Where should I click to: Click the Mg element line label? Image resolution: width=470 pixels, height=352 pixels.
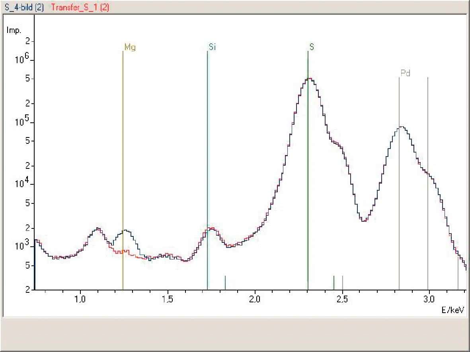130,47
